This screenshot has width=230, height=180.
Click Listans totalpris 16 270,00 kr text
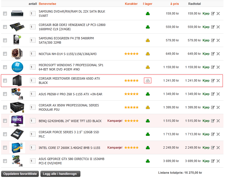click(x=180, y=173)
